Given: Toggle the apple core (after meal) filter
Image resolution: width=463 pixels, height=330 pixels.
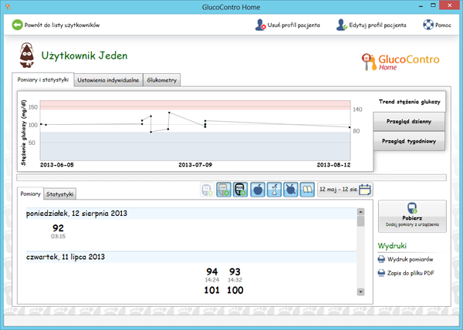Looking at the screenshot, I should (274, 190).
